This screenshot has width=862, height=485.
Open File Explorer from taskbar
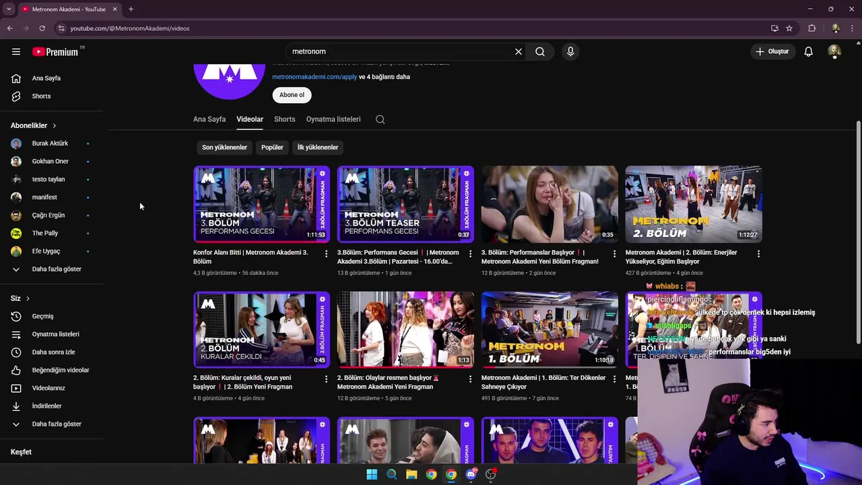tap(411, 474)
